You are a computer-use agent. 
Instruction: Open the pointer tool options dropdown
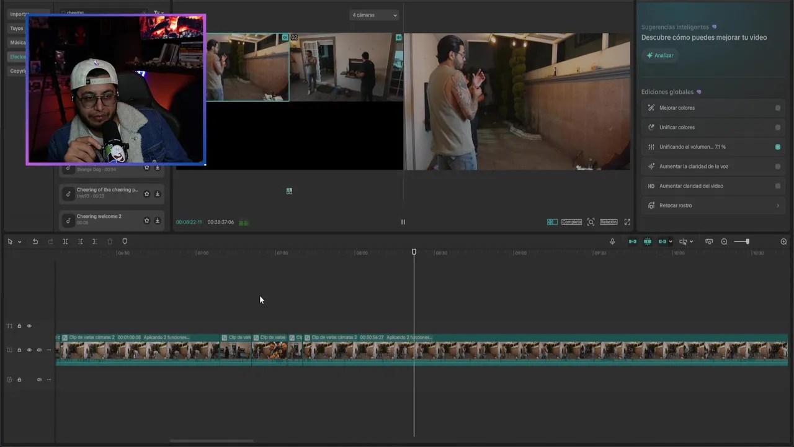(19, 242)
